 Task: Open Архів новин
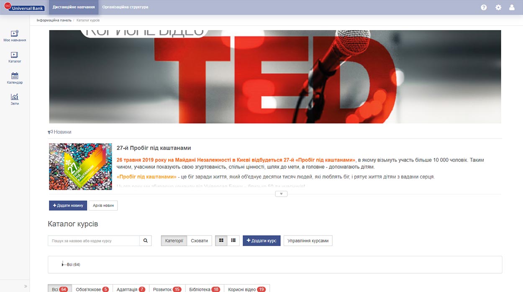click(103, 206)
